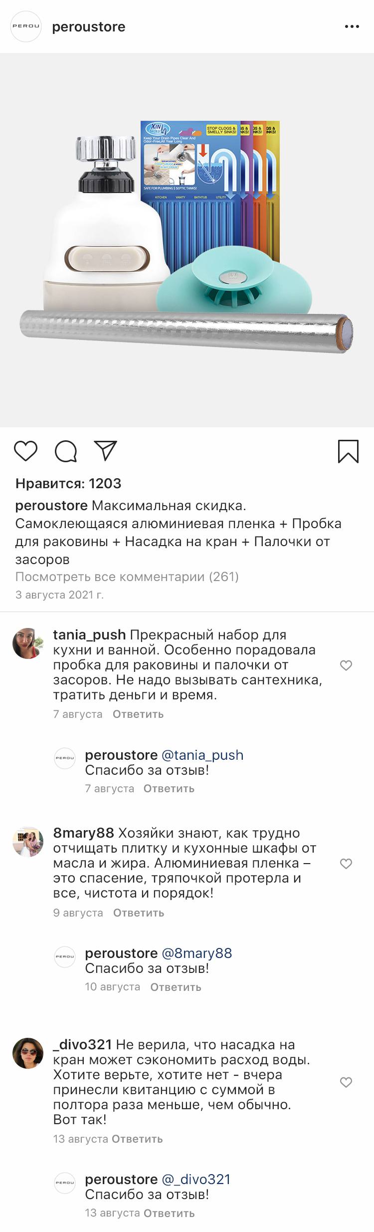This screenshot has width=374, height=1232.
Task: Like 8mary88's comment
Action: click(346, 864)
